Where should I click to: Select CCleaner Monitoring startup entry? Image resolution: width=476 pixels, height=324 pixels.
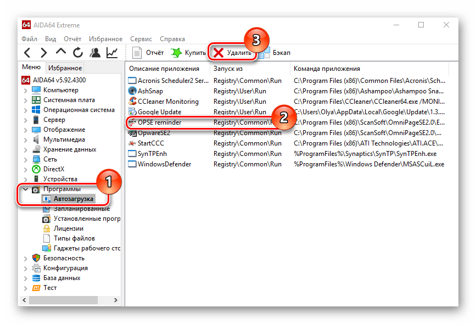coord(168,102)
